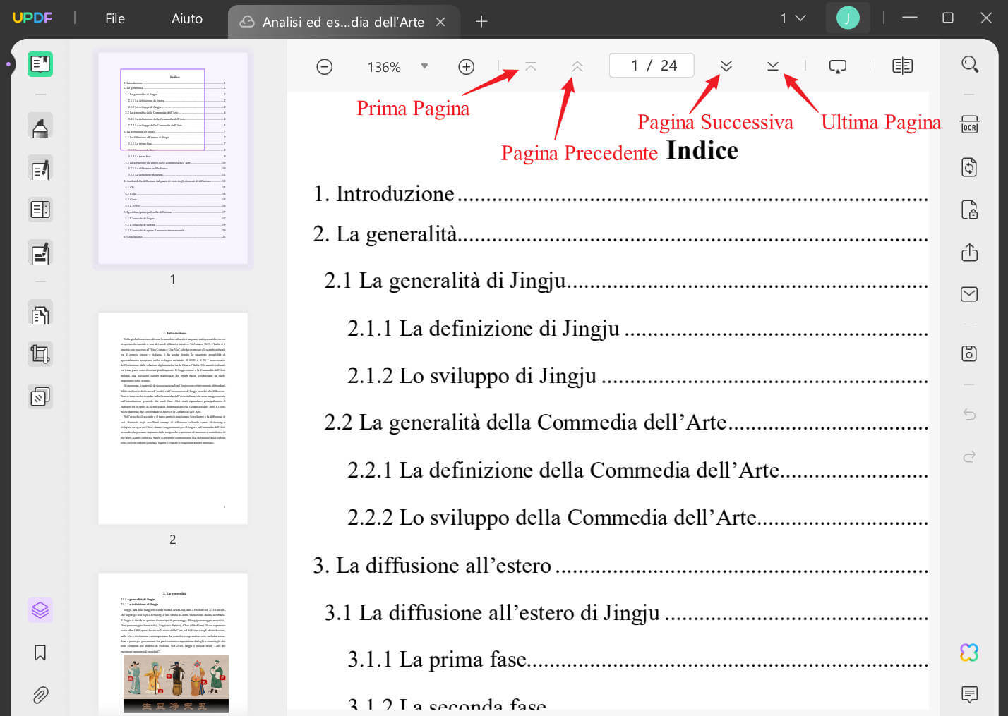Screen dimensions: 1008x716
Task: Click the 'Indice' heading text
Action: point(702,150)
